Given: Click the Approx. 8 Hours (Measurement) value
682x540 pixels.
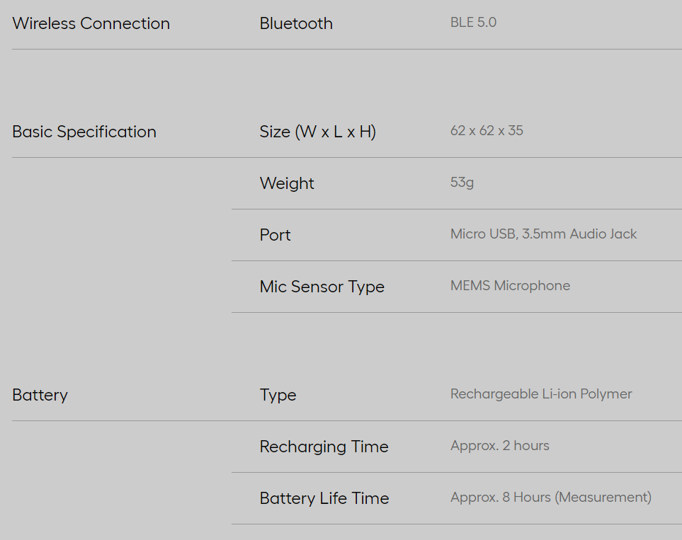Looking at the screenshot, I should tap(550, 498).
